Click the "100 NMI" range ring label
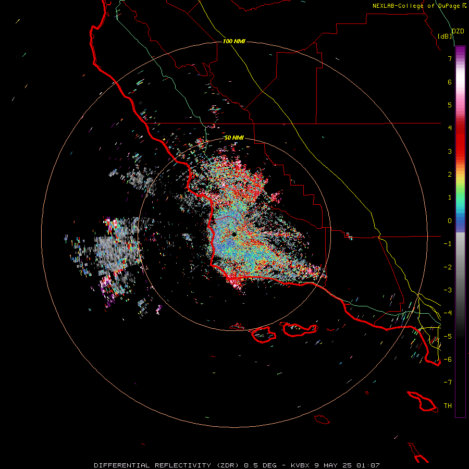The image size is (469, 469). coord(234,41)
